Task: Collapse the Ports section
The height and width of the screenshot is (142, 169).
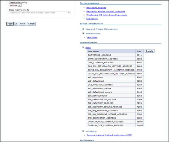Action: [x=83, y=47]
